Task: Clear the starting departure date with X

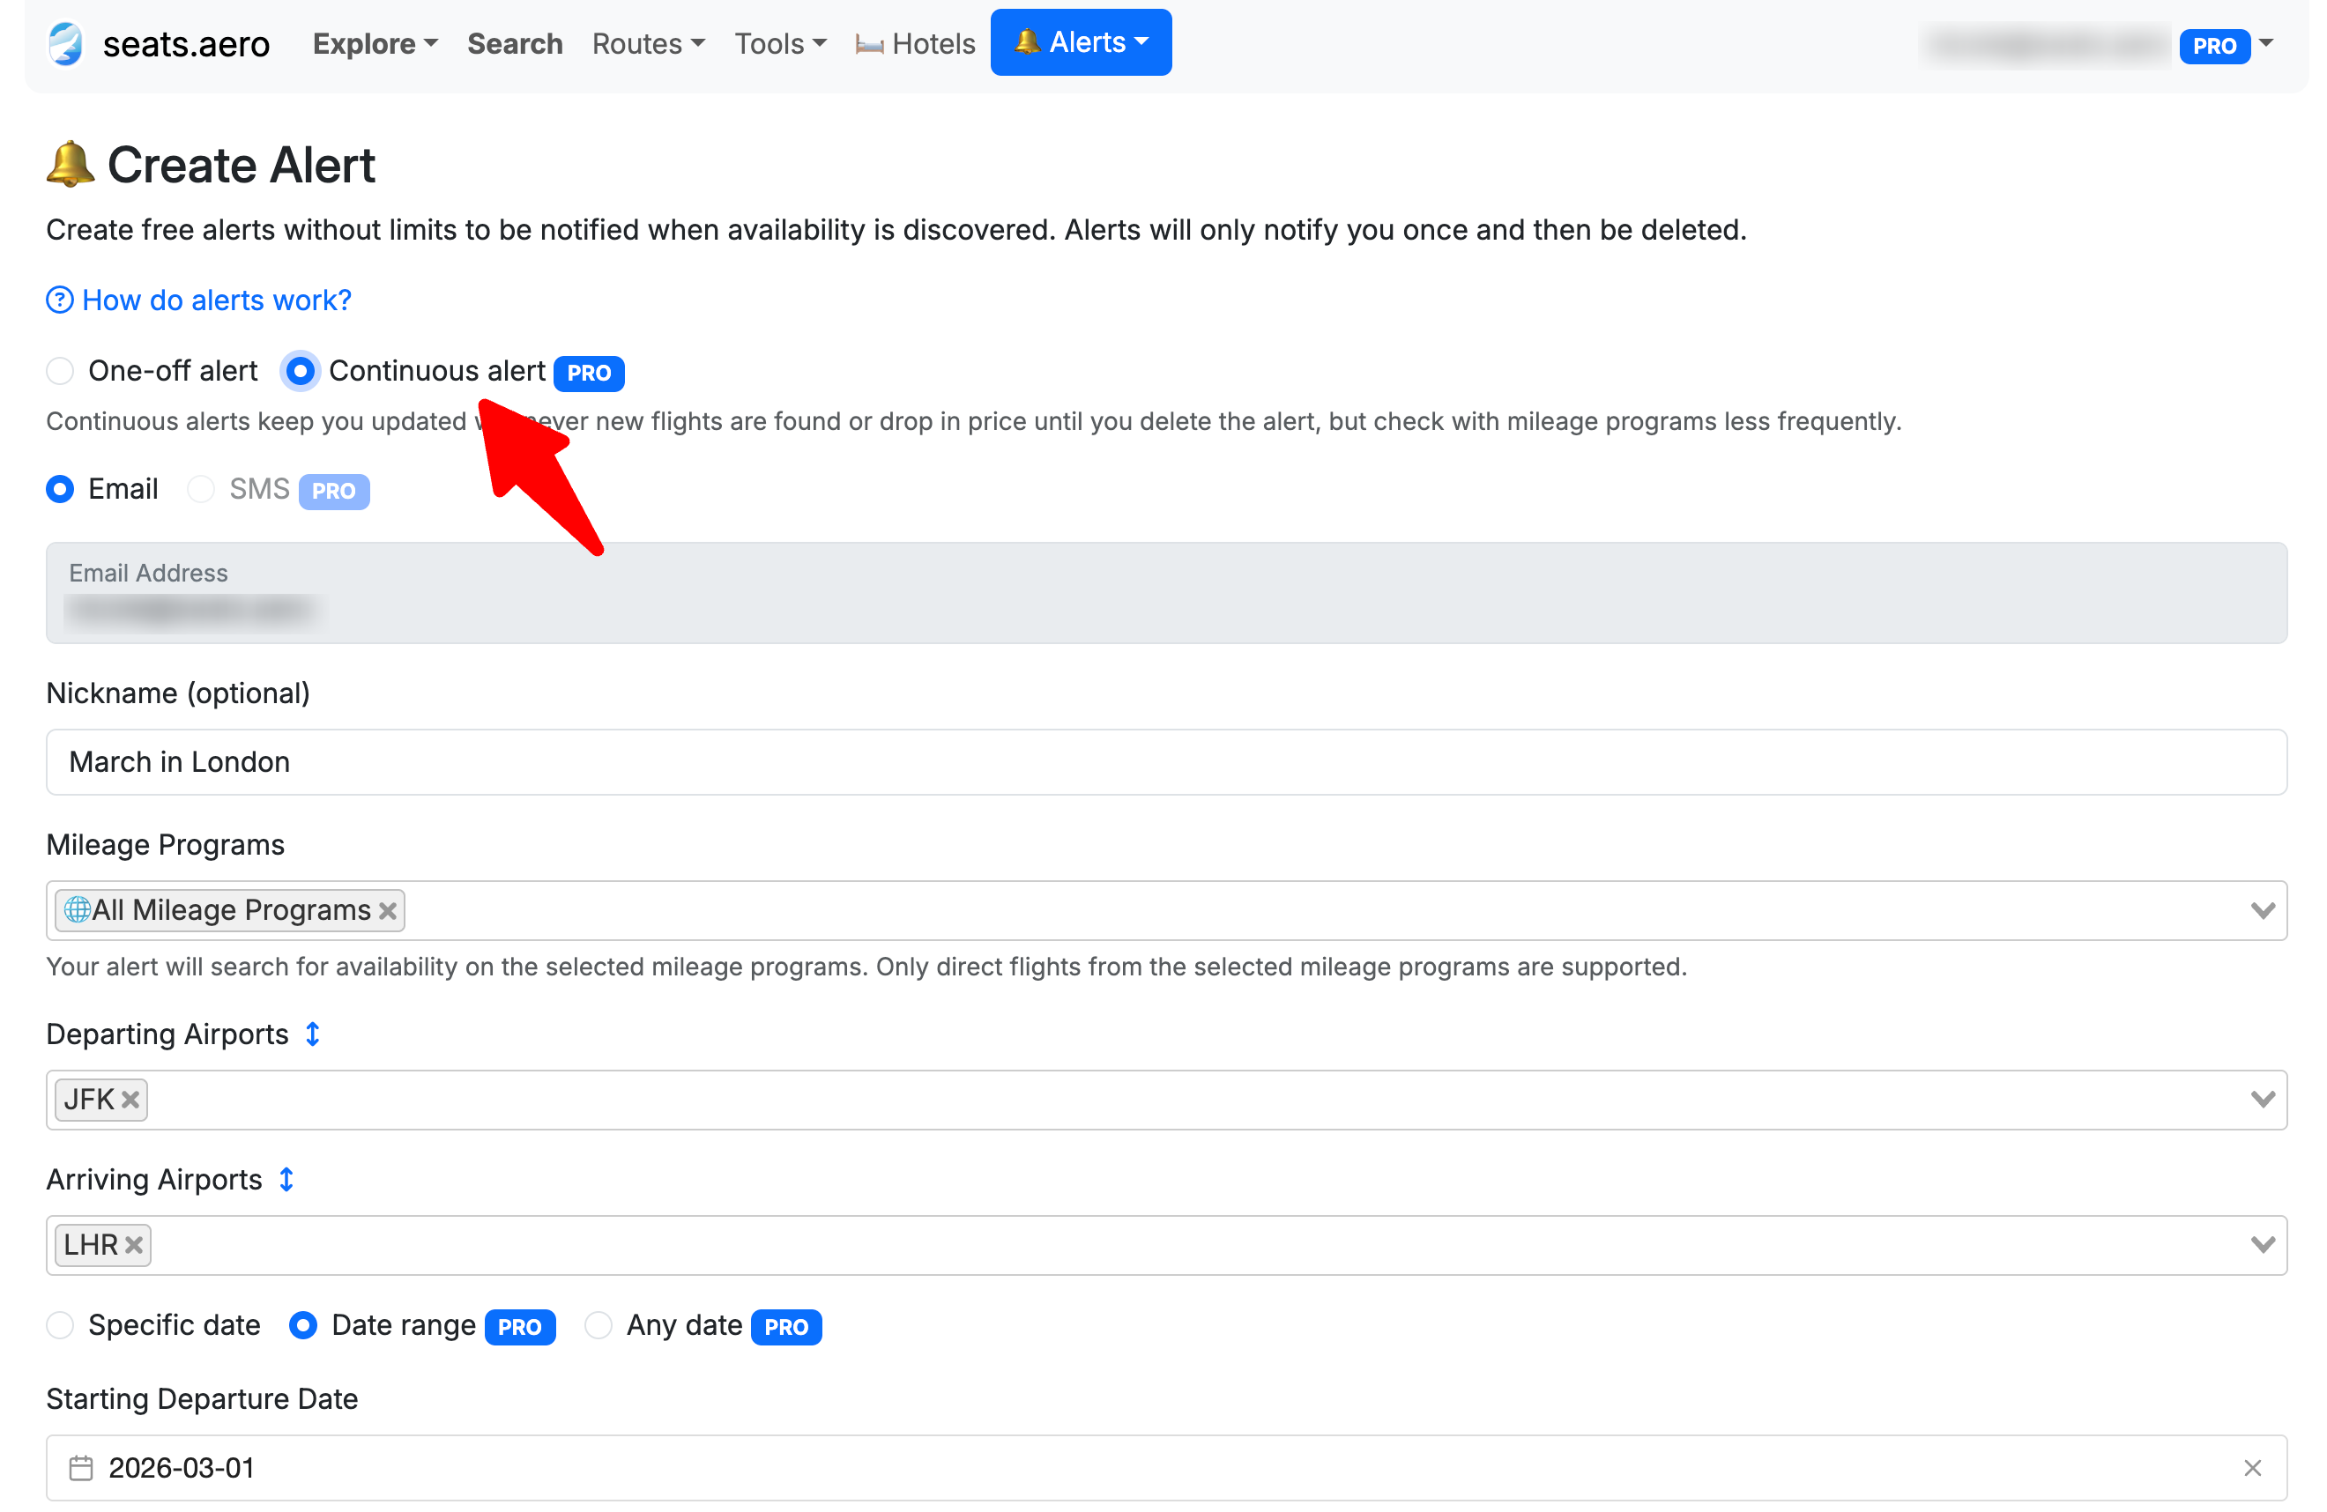Action: click(x=2253, y=1468)
